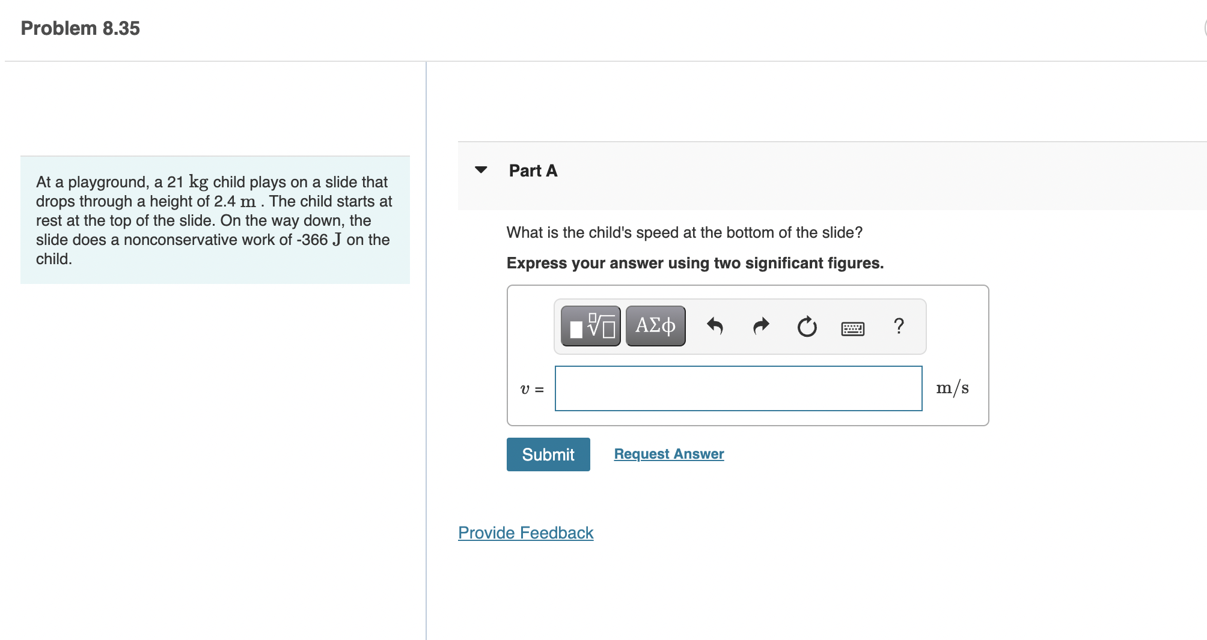Open the equation editor help
This screenshot has width=1207, height=640.
(x=899, y=327)
